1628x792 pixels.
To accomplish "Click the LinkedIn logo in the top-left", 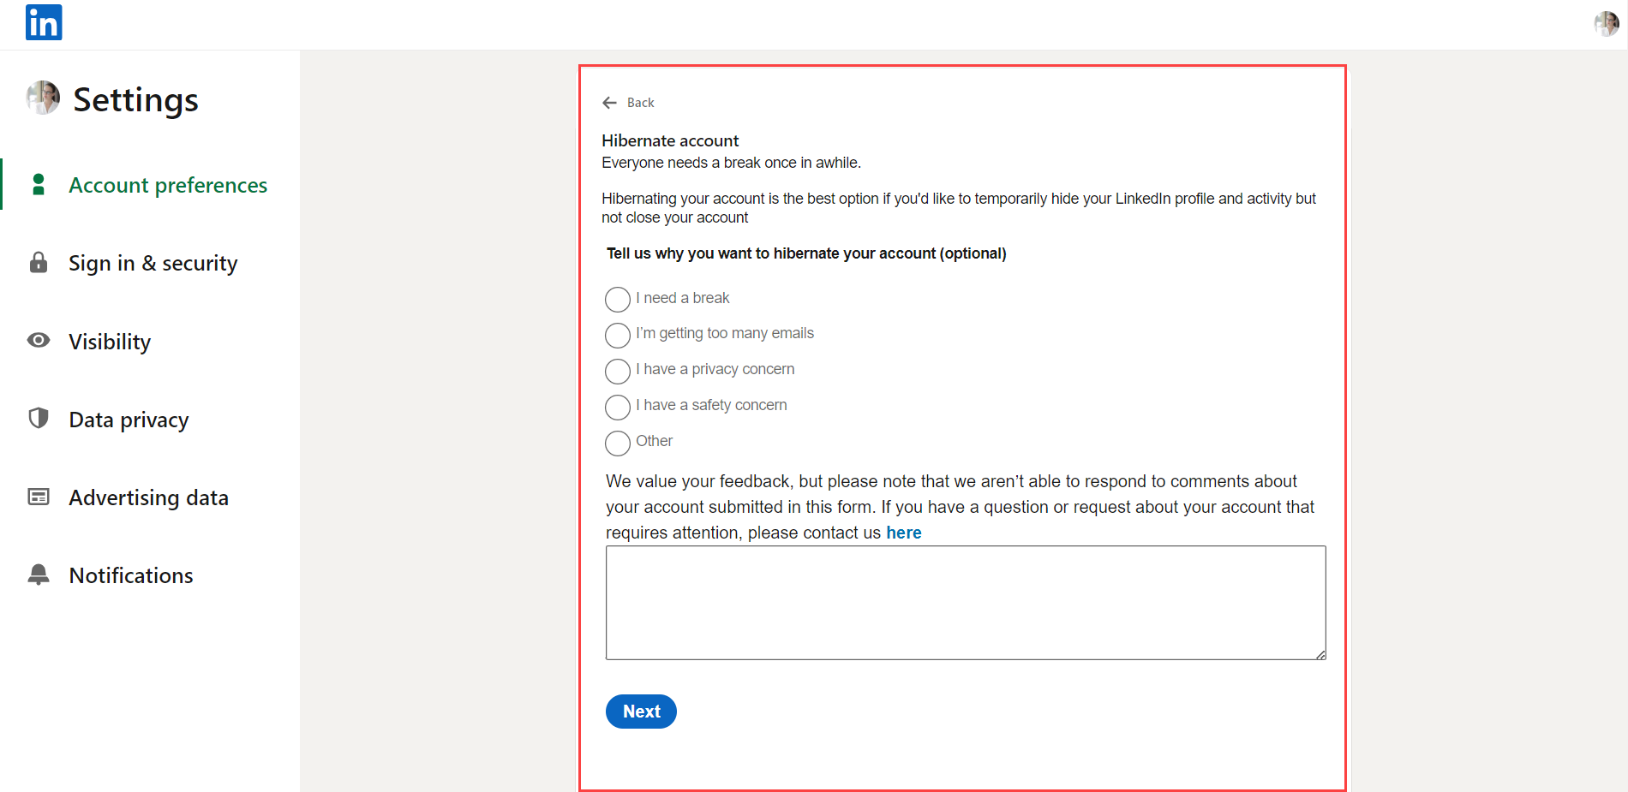I will tap(43, 22).
